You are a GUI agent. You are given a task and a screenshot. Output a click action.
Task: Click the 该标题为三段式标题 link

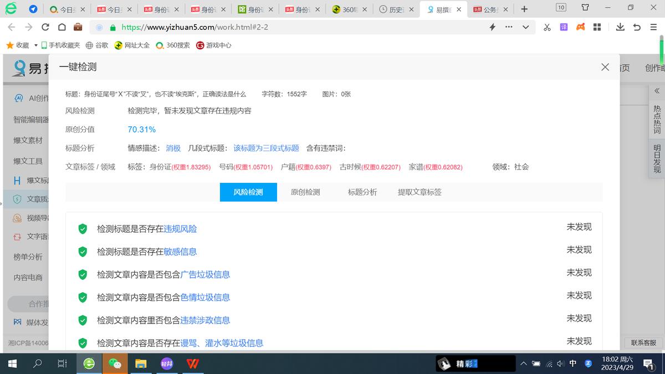266,148
